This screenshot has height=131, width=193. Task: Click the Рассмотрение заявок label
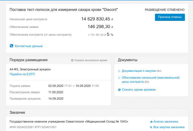tap(25, 92)
